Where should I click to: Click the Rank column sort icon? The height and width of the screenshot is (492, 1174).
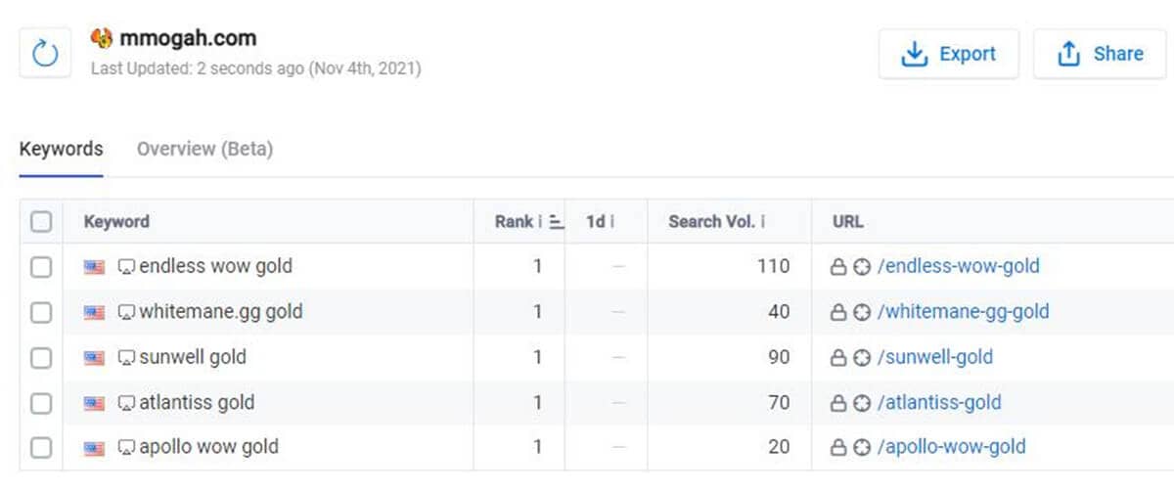coord(556,222)
